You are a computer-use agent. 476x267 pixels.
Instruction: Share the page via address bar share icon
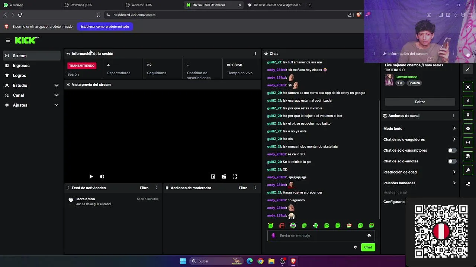click(x=350, y=15)
